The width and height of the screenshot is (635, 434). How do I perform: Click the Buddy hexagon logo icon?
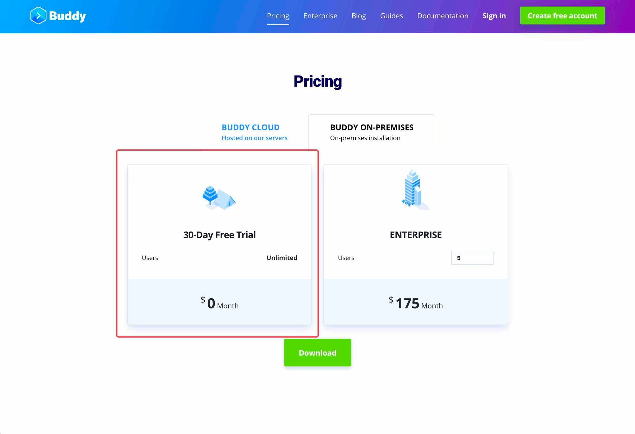point(38,16)
